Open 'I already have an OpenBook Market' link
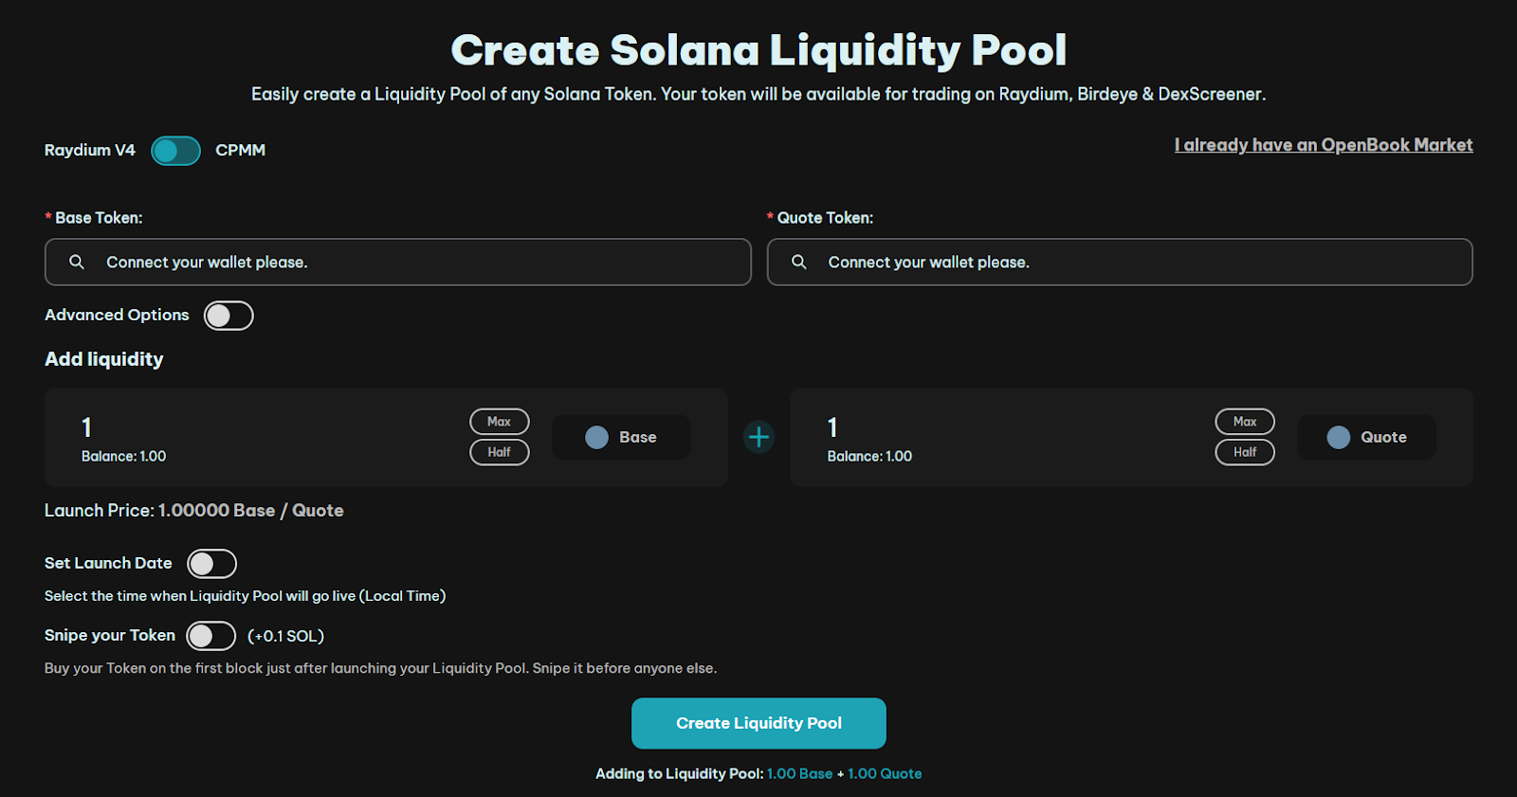Viewport: 1517px width, 797px height. point(1323,145)
